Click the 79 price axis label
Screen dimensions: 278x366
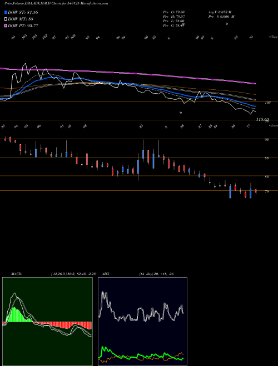266,191
